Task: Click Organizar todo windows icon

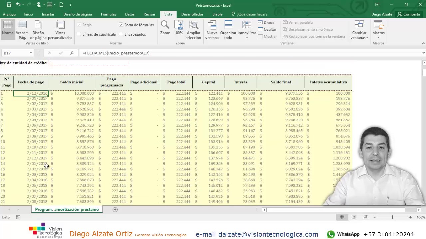Action: [228, 30]
